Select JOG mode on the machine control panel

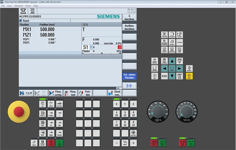click(42, 104)
